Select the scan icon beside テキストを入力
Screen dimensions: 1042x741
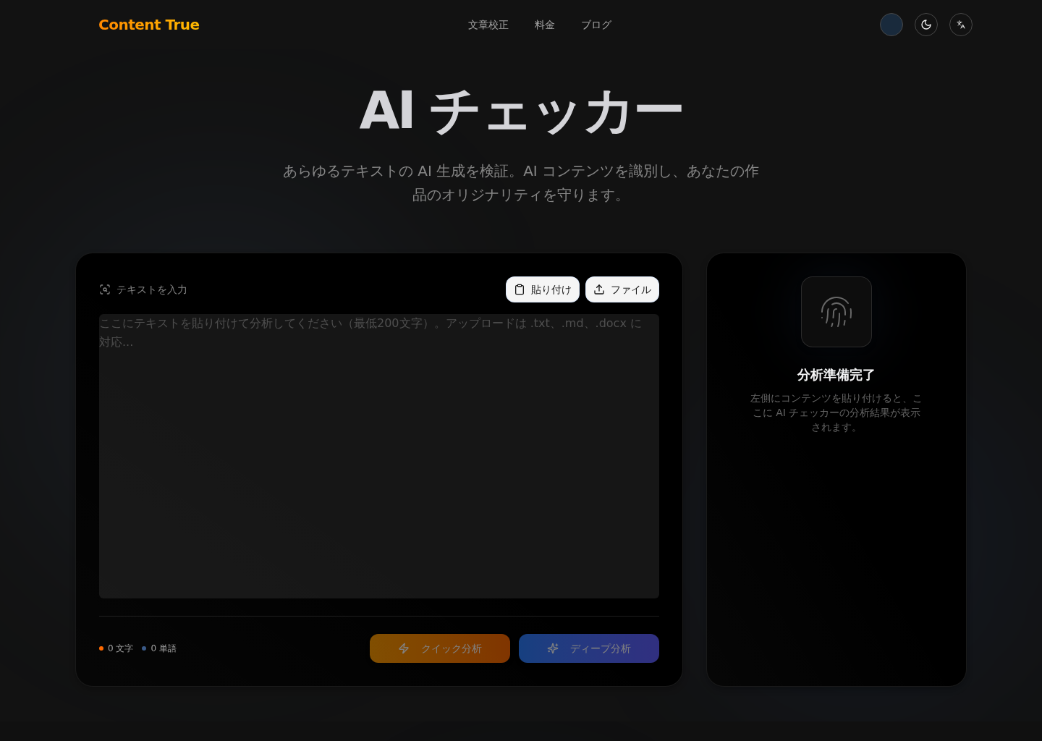(106, 289)
